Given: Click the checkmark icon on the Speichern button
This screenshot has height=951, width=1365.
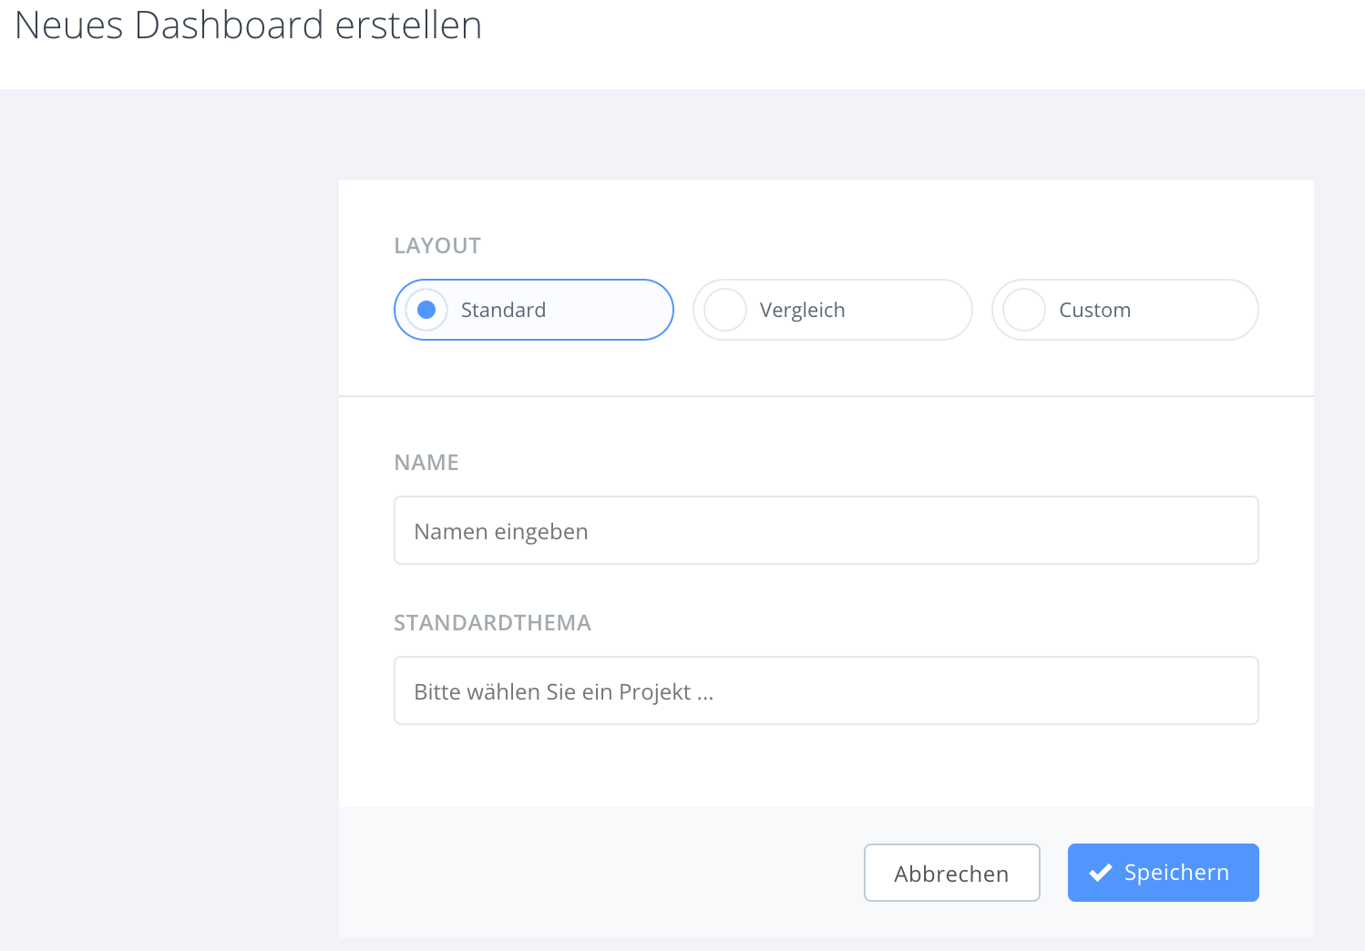Looking at the screenshot, I should click(1101, 873).
